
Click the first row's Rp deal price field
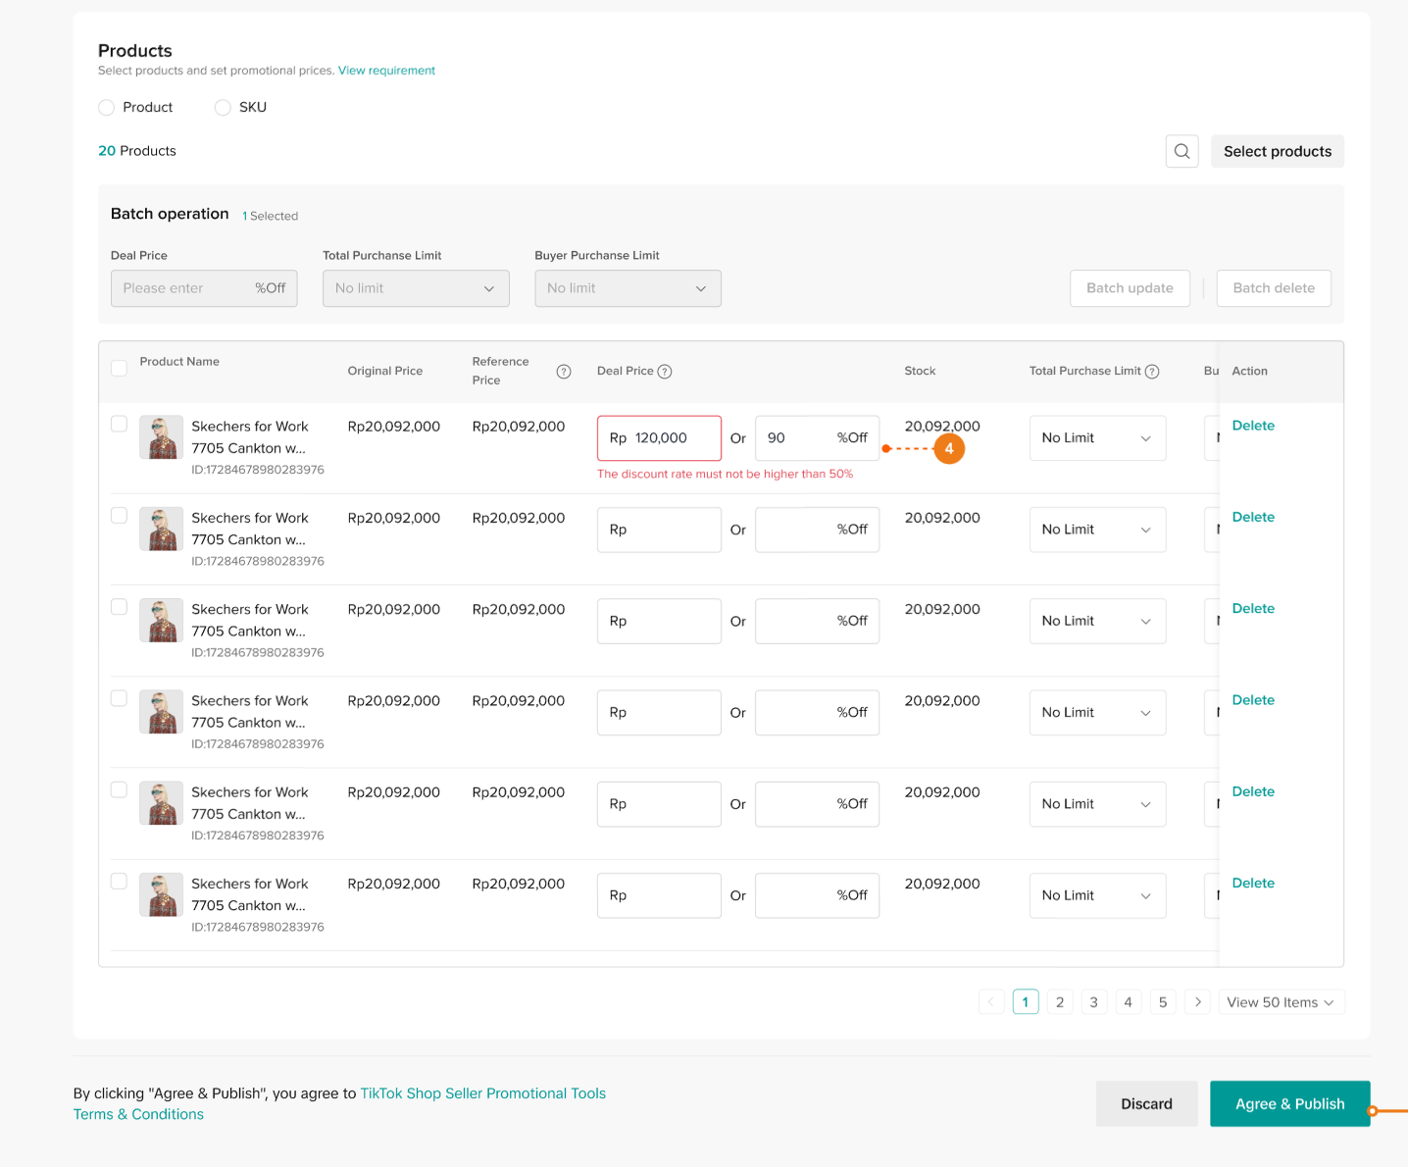tap(672, 438)
